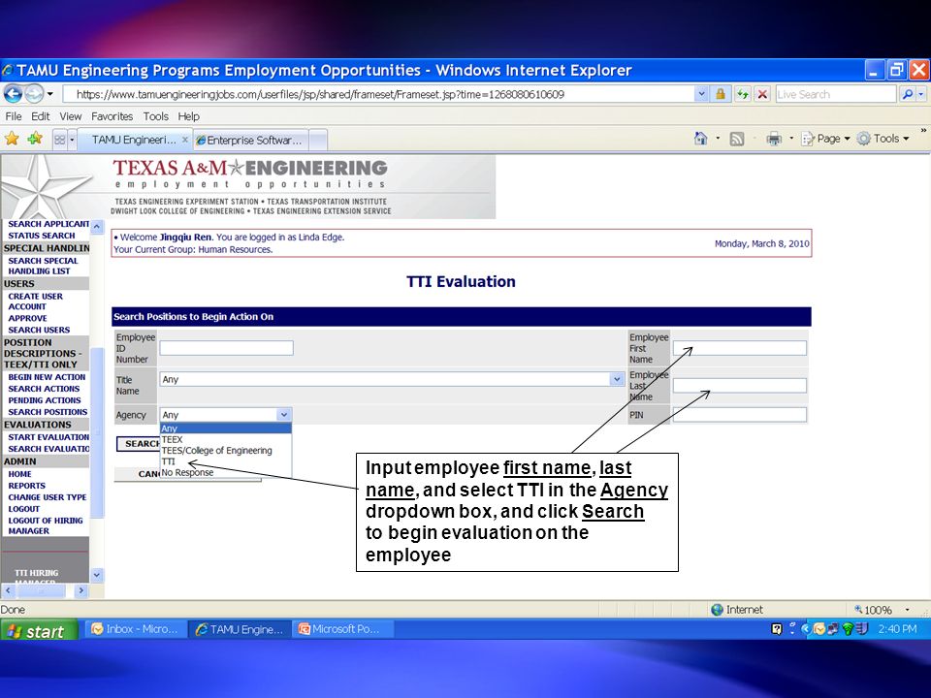Click the security lock icon
This screenshot has width=931, height=698.
pos(721,94)
